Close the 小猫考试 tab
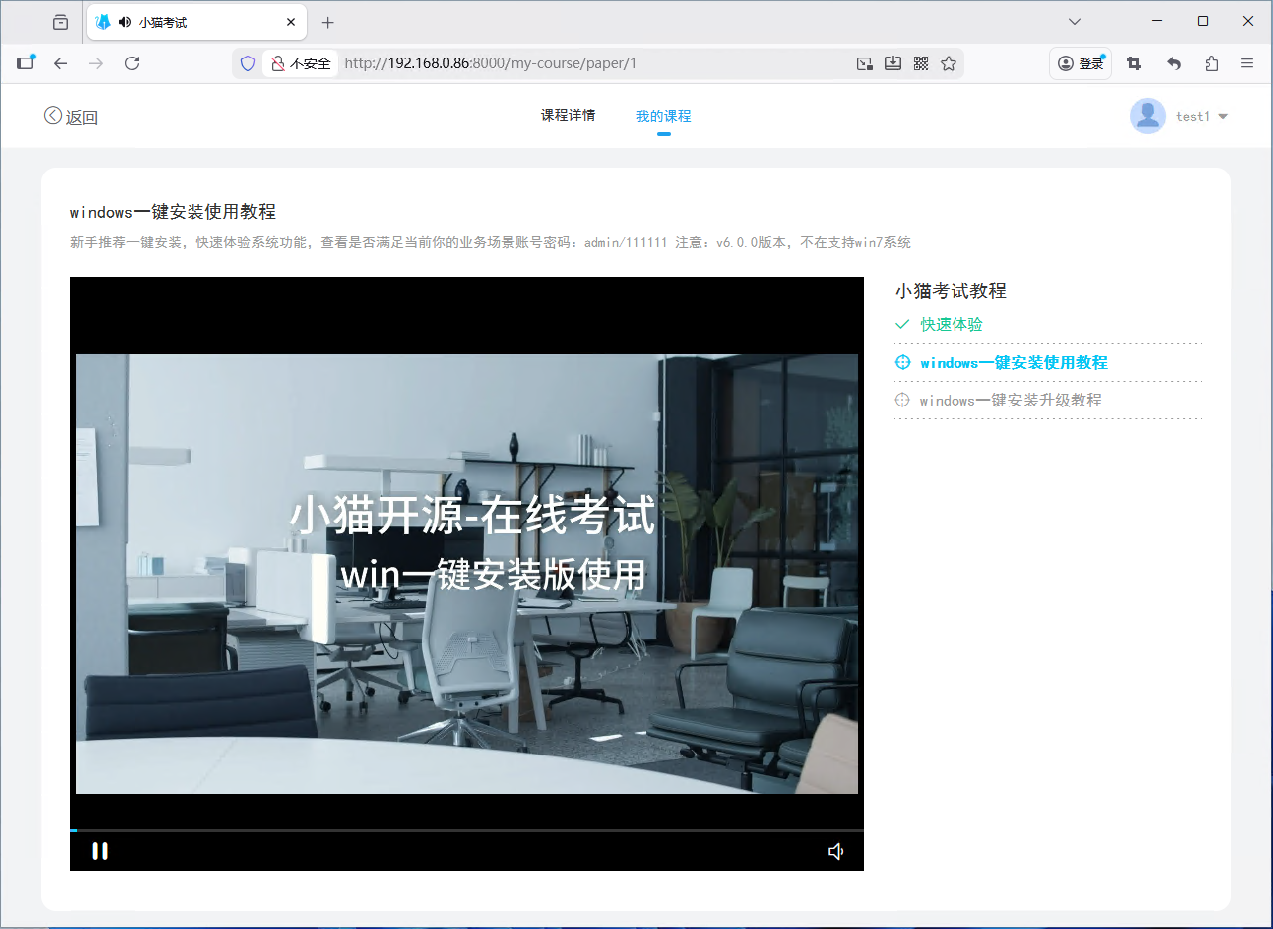 [x=291, y=22]
